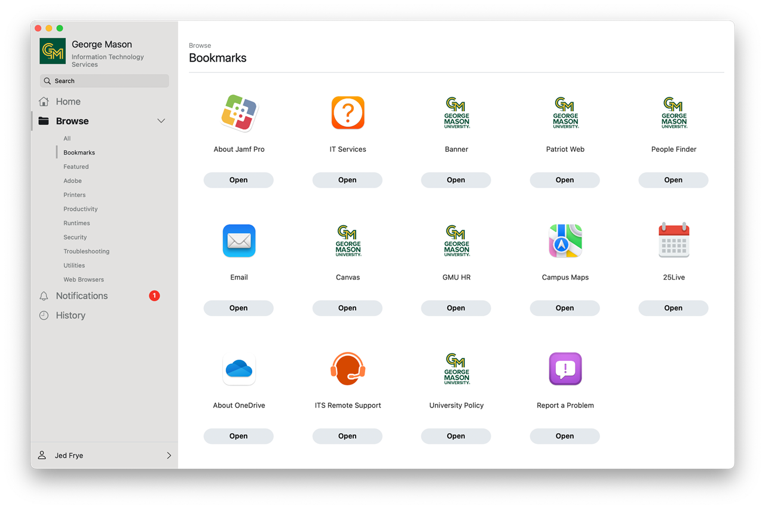The height and width of the screenshot is (509, 765).
Task: Click the GMU HR logo icon
Action: [x=457, y=241]
